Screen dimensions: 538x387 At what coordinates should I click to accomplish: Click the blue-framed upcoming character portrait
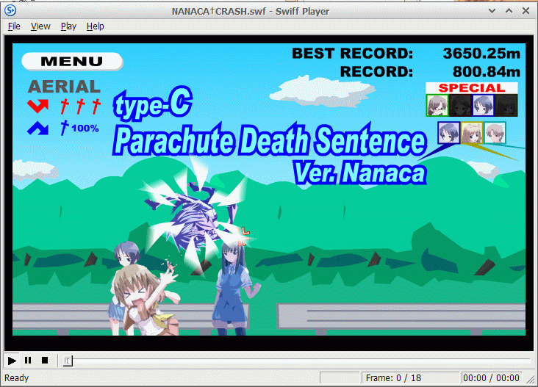tap(449, 133)
